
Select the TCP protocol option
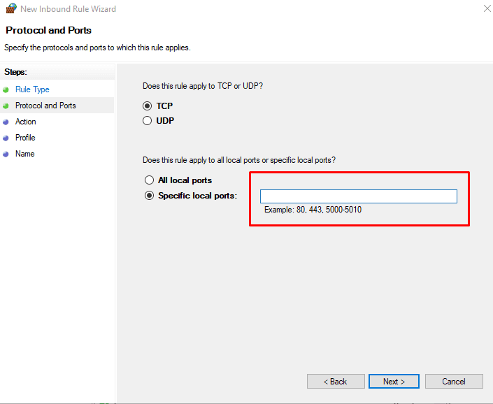tap(148, 106)
